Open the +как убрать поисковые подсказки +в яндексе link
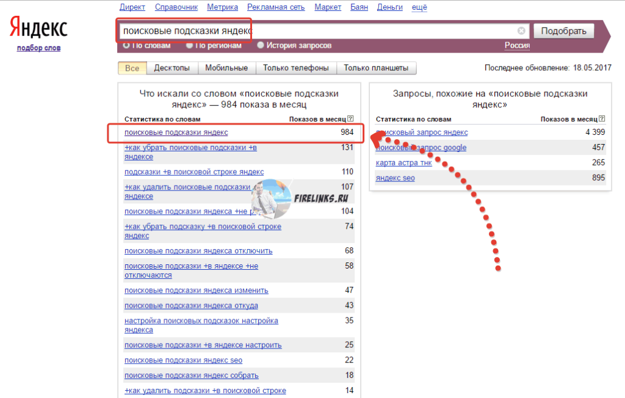 pos(190,152)
